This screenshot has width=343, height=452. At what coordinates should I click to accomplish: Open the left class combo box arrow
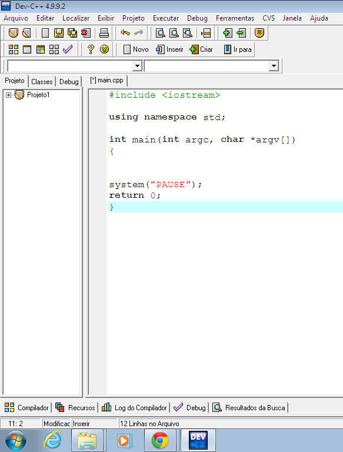pos(137,66)
